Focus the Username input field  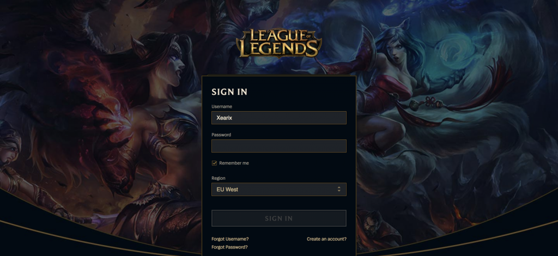coord(278,118)
